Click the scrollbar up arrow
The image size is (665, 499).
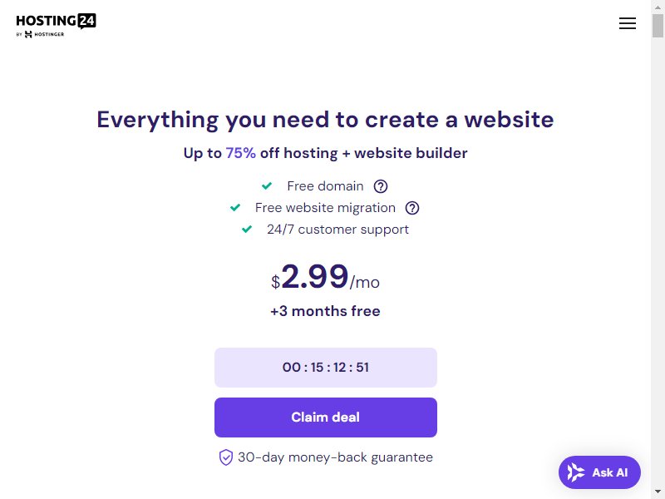tap(658, 7)
